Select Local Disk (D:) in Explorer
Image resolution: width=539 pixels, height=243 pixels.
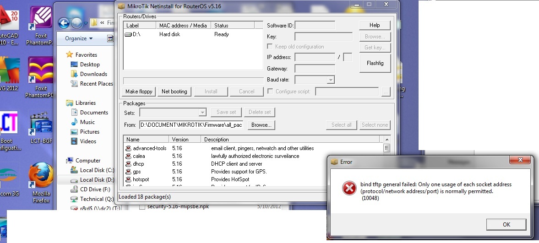tap(97, 180)
